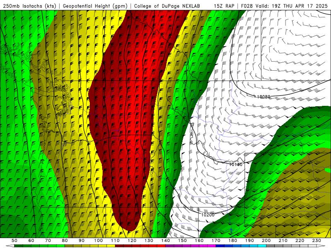Click the 60 value on the color scale
This screenshot has width=331, height=248.
31,241
